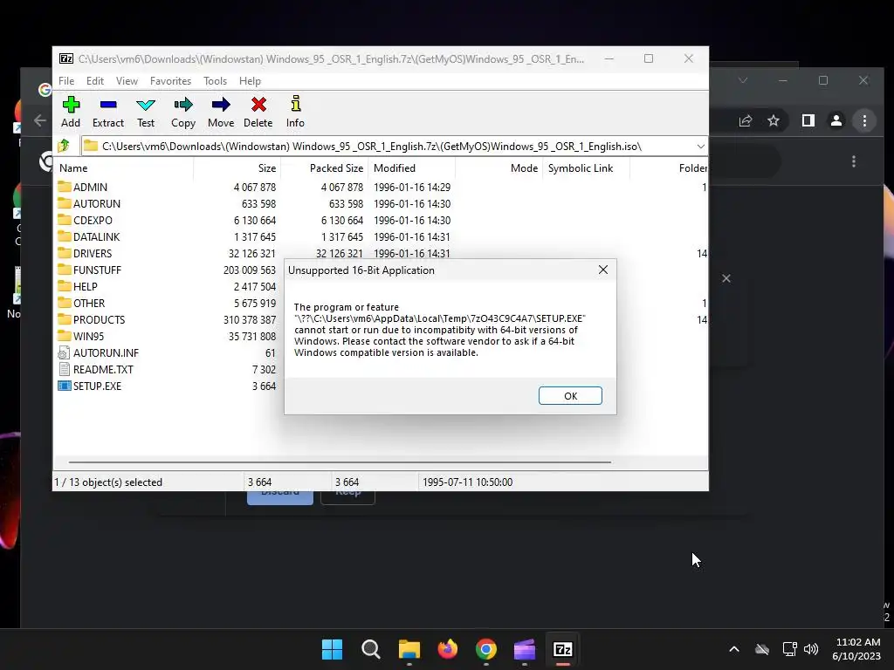Image resolution: width=894 pixels, height=670 pixels.
Task: Close the Chrome download bubble with X
Action: point(726,278)
